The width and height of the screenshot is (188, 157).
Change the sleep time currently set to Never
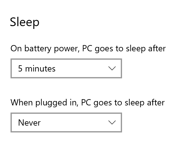[x=66, y=122]
